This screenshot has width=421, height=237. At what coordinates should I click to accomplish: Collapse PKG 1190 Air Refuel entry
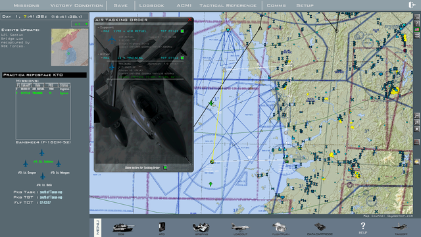pos(101,31)
